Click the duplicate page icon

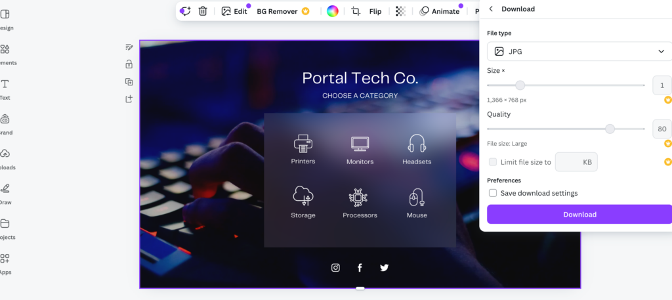(x=129, y=81)
